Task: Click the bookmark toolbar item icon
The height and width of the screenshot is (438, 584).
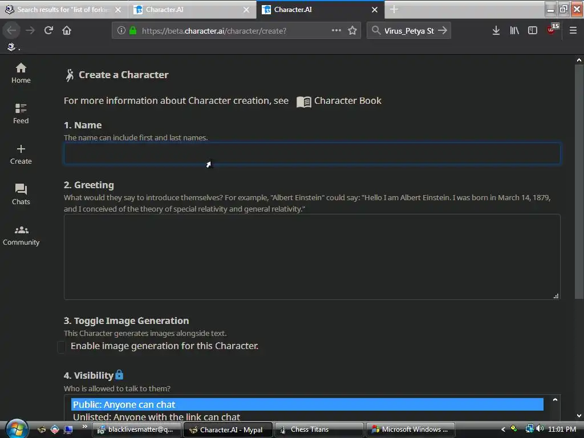Action: pos(11,47)
